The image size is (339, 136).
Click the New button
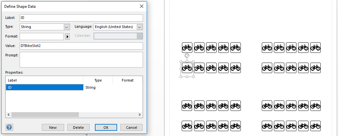53,128
